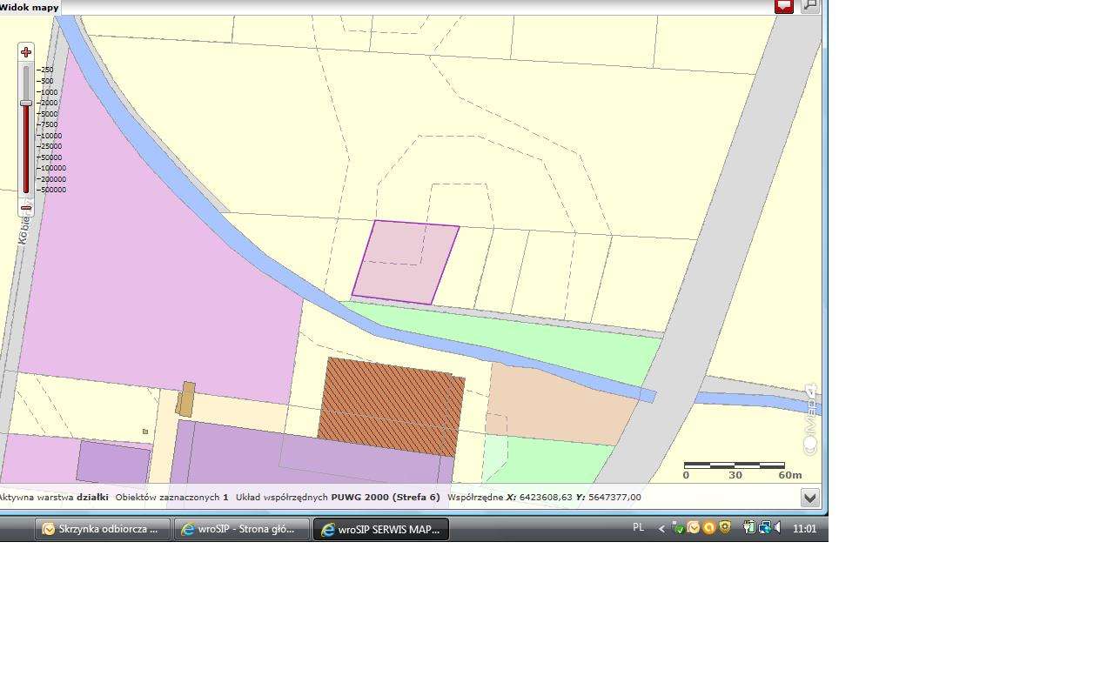Click the green checkmark tray icon

pyautogui.click(x=678, y=528)
